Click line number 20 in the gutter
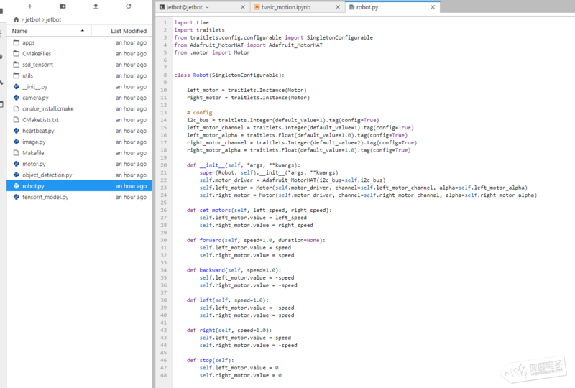 164,165
